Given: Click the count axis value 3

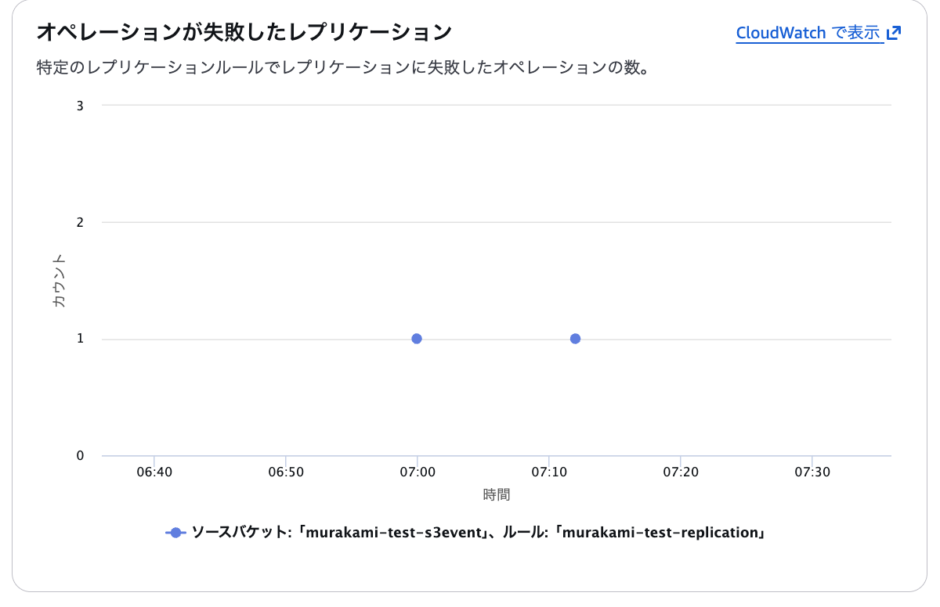Looking at the screenshot, I should coord(81,106).
